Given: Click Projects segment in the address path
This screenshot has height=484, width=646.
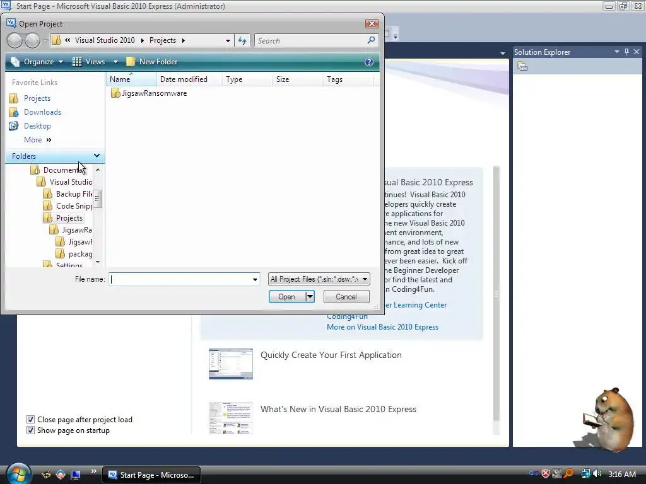Looking at the screenshot, I should (x=162, y=40).
